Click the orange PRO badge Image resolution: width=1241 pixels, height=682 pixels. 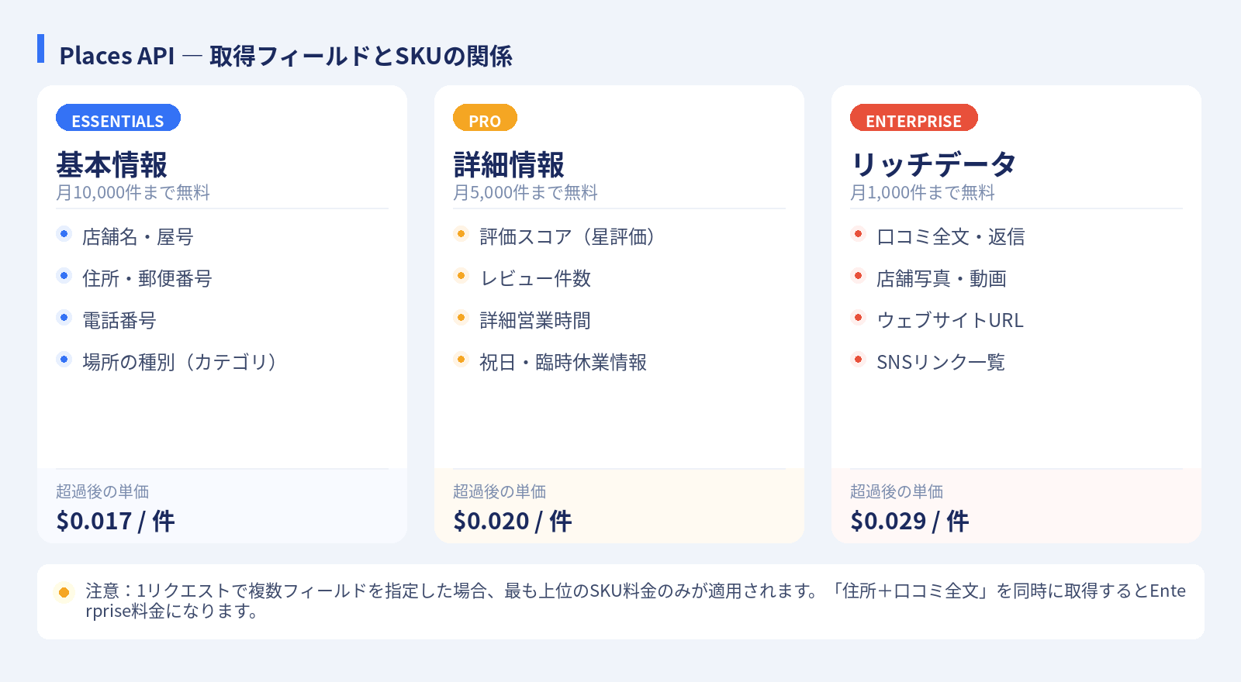click(x=485, y=119)
